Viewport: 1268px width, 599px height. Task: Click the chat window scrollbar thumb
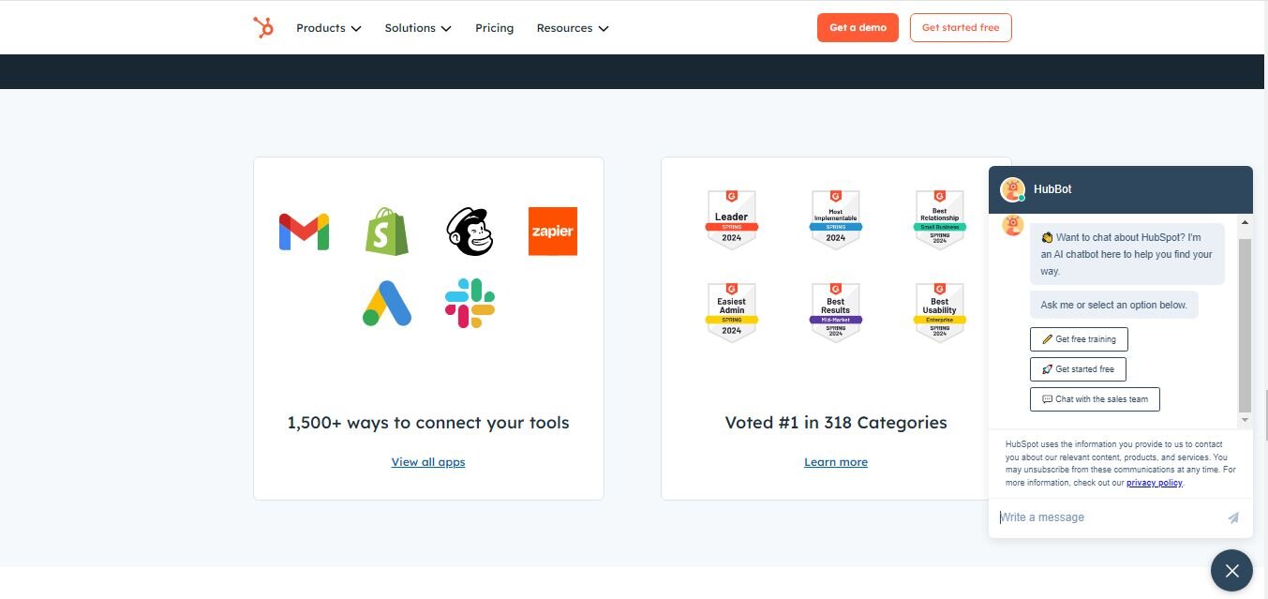(1245, 325)
